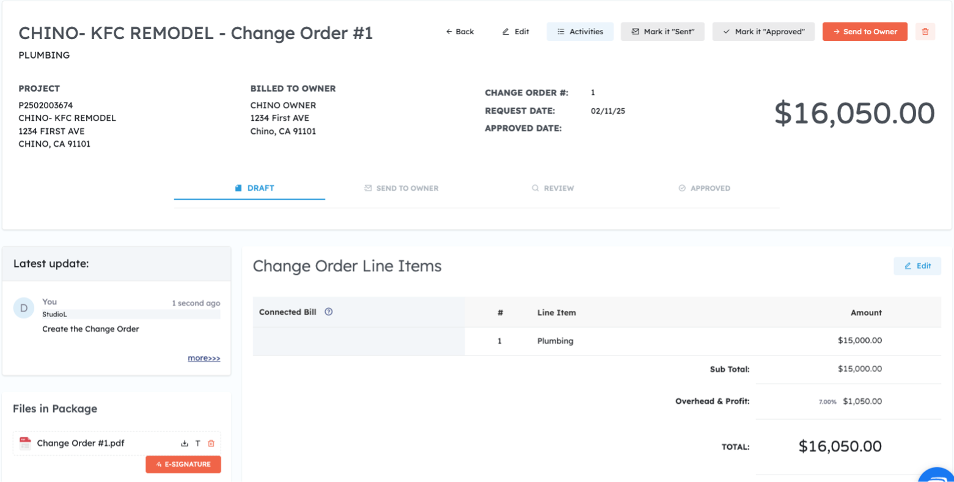Select the DRAFT stage tab
This screenshot has height=482, width=954.
(255, 188)
